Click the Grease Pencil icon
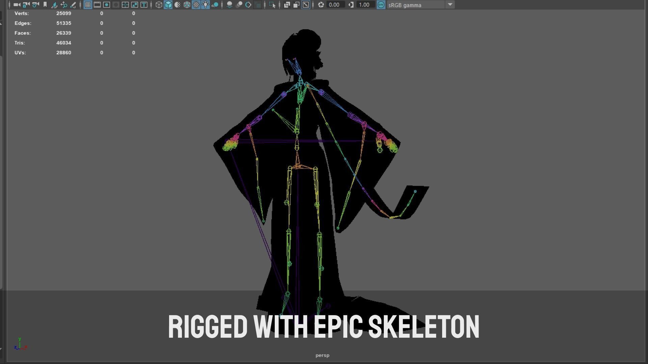The width and height of the screenshot is (648, 364). click(73, 5)
